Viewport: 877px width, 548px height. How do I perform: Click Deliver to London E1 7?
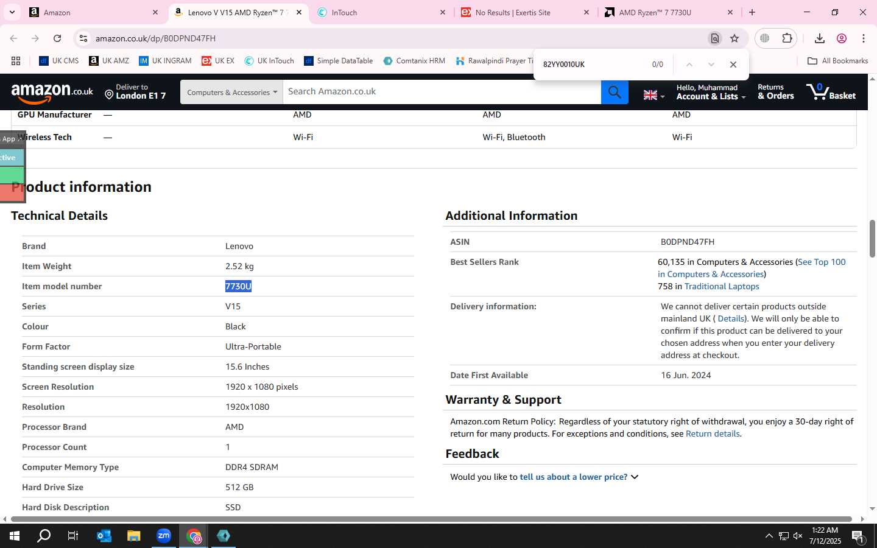[x=135, y=92]
